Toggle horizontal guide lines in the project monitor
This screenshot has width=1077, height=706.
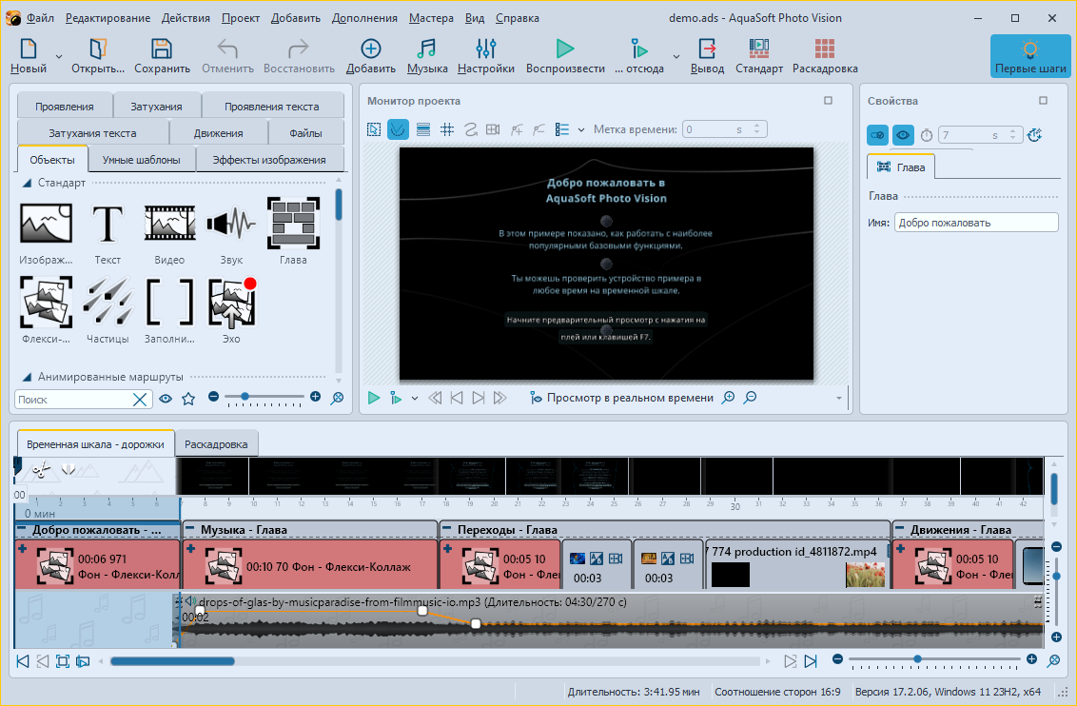pyautogui.click(x=423, y=129)
